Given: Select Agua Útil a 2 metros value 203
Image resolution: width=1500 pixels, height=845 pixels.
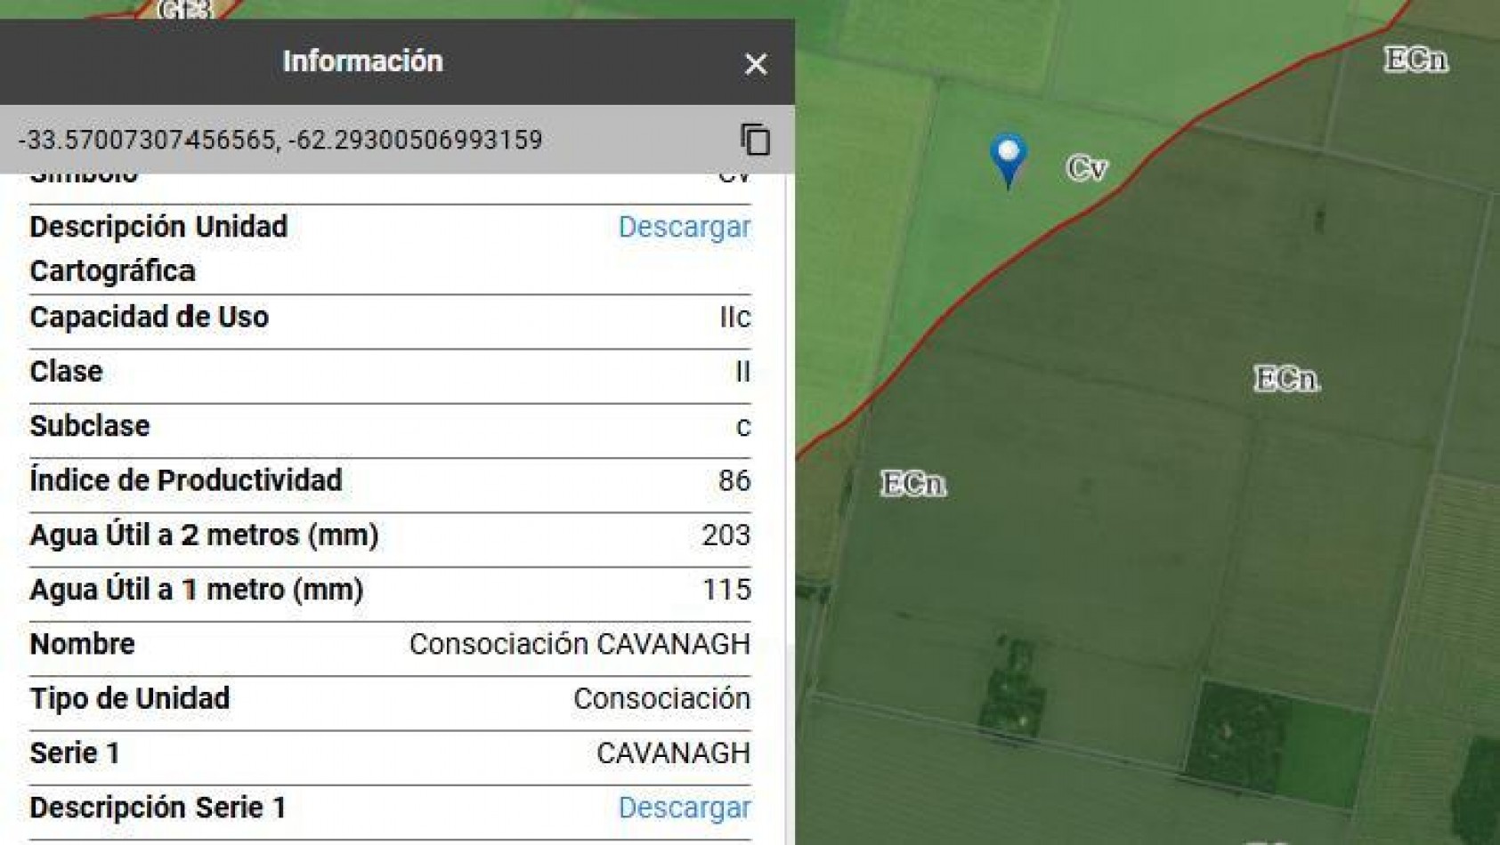Looking at the screenshot, I should 726,535.
